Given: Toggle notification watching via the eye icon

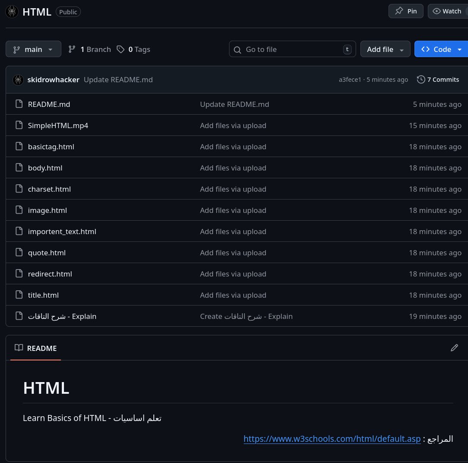Looking at the screenshot, I should [437, 11].
